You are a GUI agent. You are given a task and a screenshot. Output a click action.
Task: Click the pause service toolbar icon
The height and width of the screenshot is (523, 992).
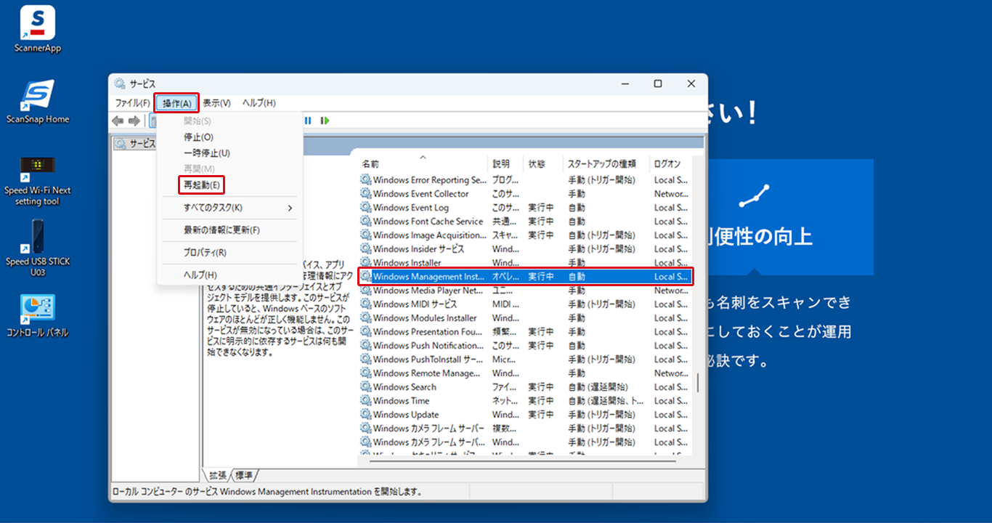(x=308, y=121)
